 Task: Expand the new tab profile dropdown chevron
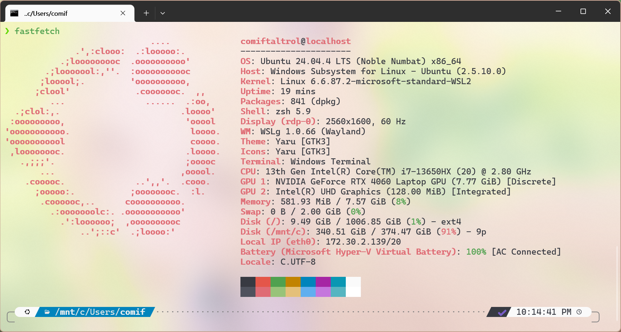(163, 13)
